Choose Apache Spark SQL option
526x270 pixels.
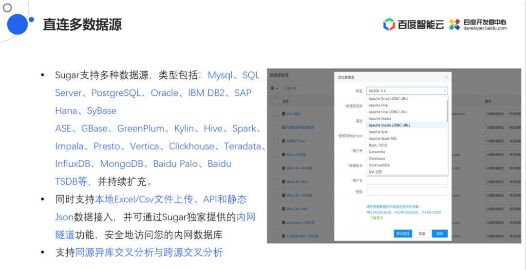[407, 138]
